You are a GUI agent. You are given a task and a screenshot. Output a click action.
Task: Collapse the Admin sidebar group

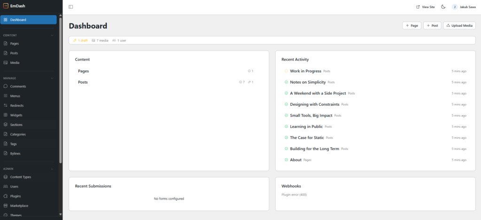[52, 168]
